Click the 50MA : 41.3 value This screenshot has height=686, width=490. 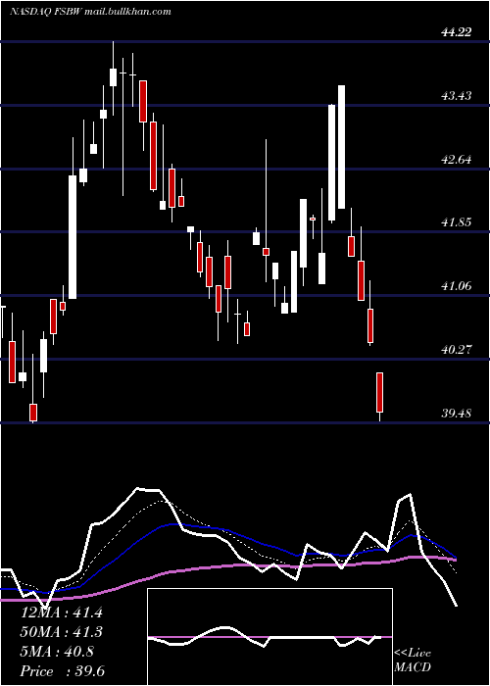[x=62, y=632]
